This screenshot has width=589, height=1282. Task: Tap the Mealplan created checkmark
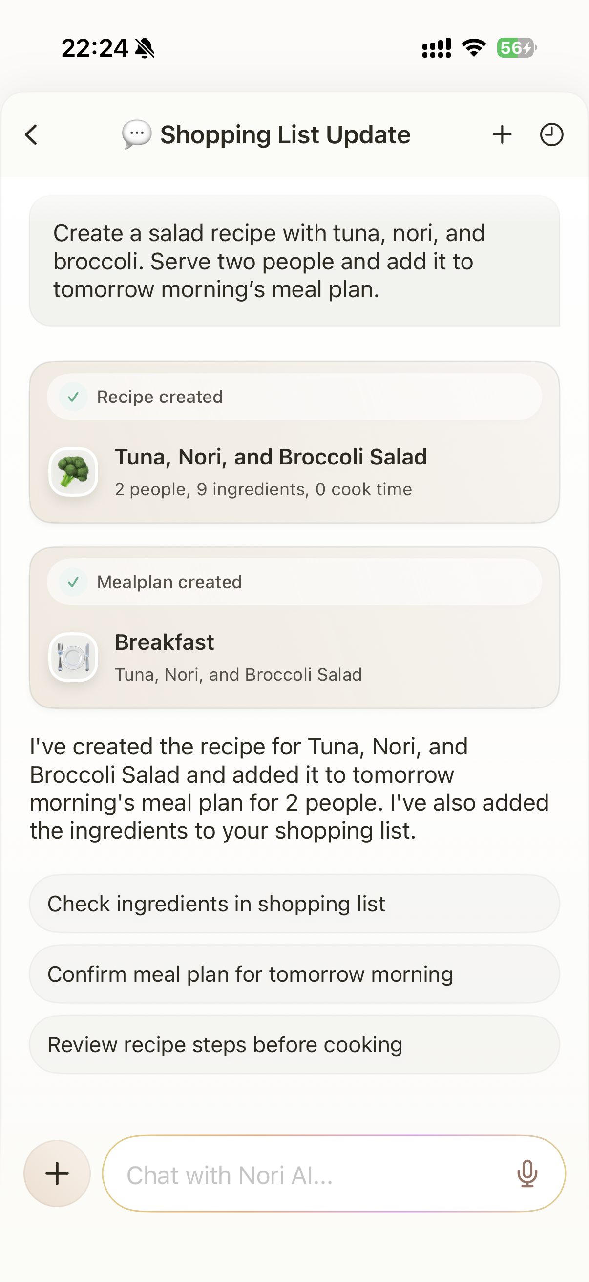click(x=73, y=582)
